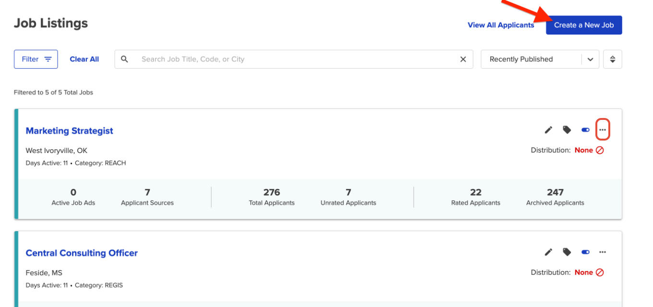Click the 0 Active Job Ads stat

pos(73,197)
